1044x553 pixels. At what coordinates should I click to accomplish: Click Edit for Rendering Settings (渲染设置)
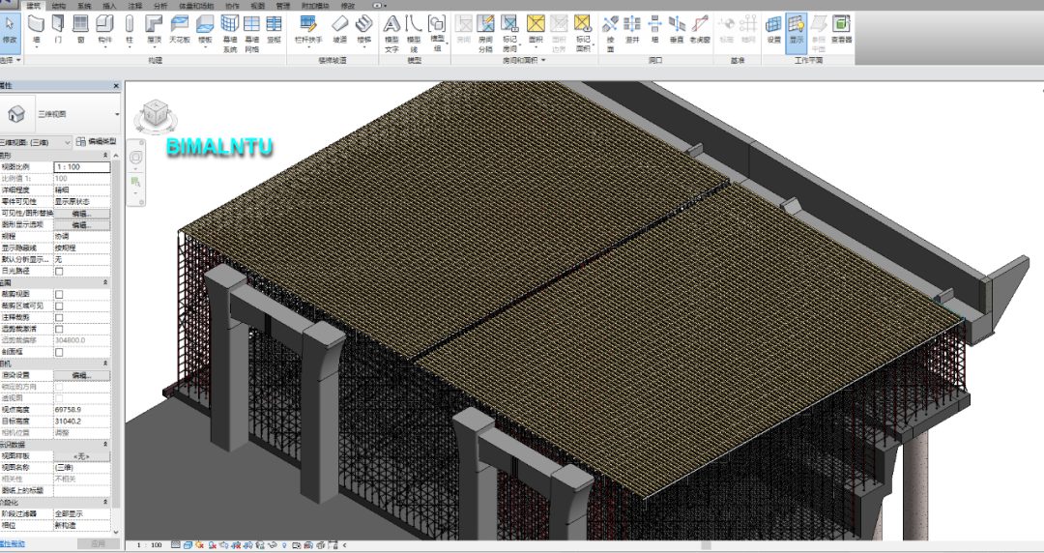(x=81, y=375)
